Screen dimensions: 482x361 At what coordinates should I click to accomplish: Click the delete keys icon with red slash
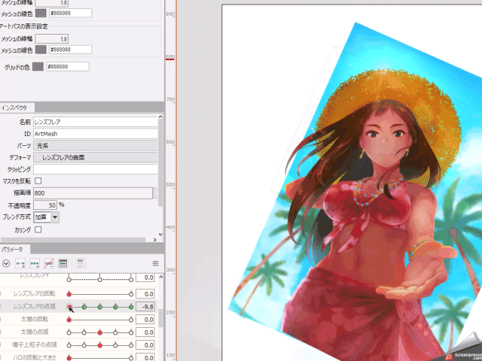point(49,263)
